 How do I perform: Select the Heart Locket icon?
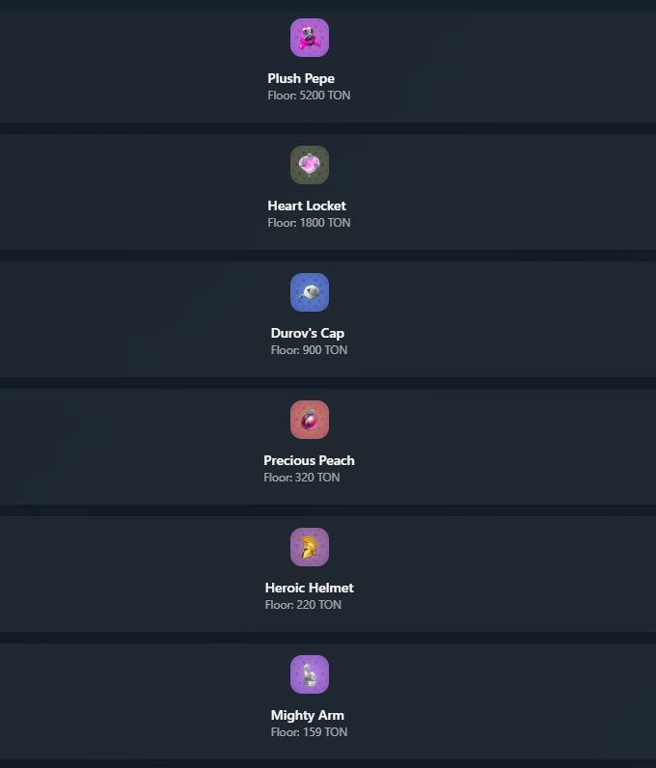click(x=310, y=165)
